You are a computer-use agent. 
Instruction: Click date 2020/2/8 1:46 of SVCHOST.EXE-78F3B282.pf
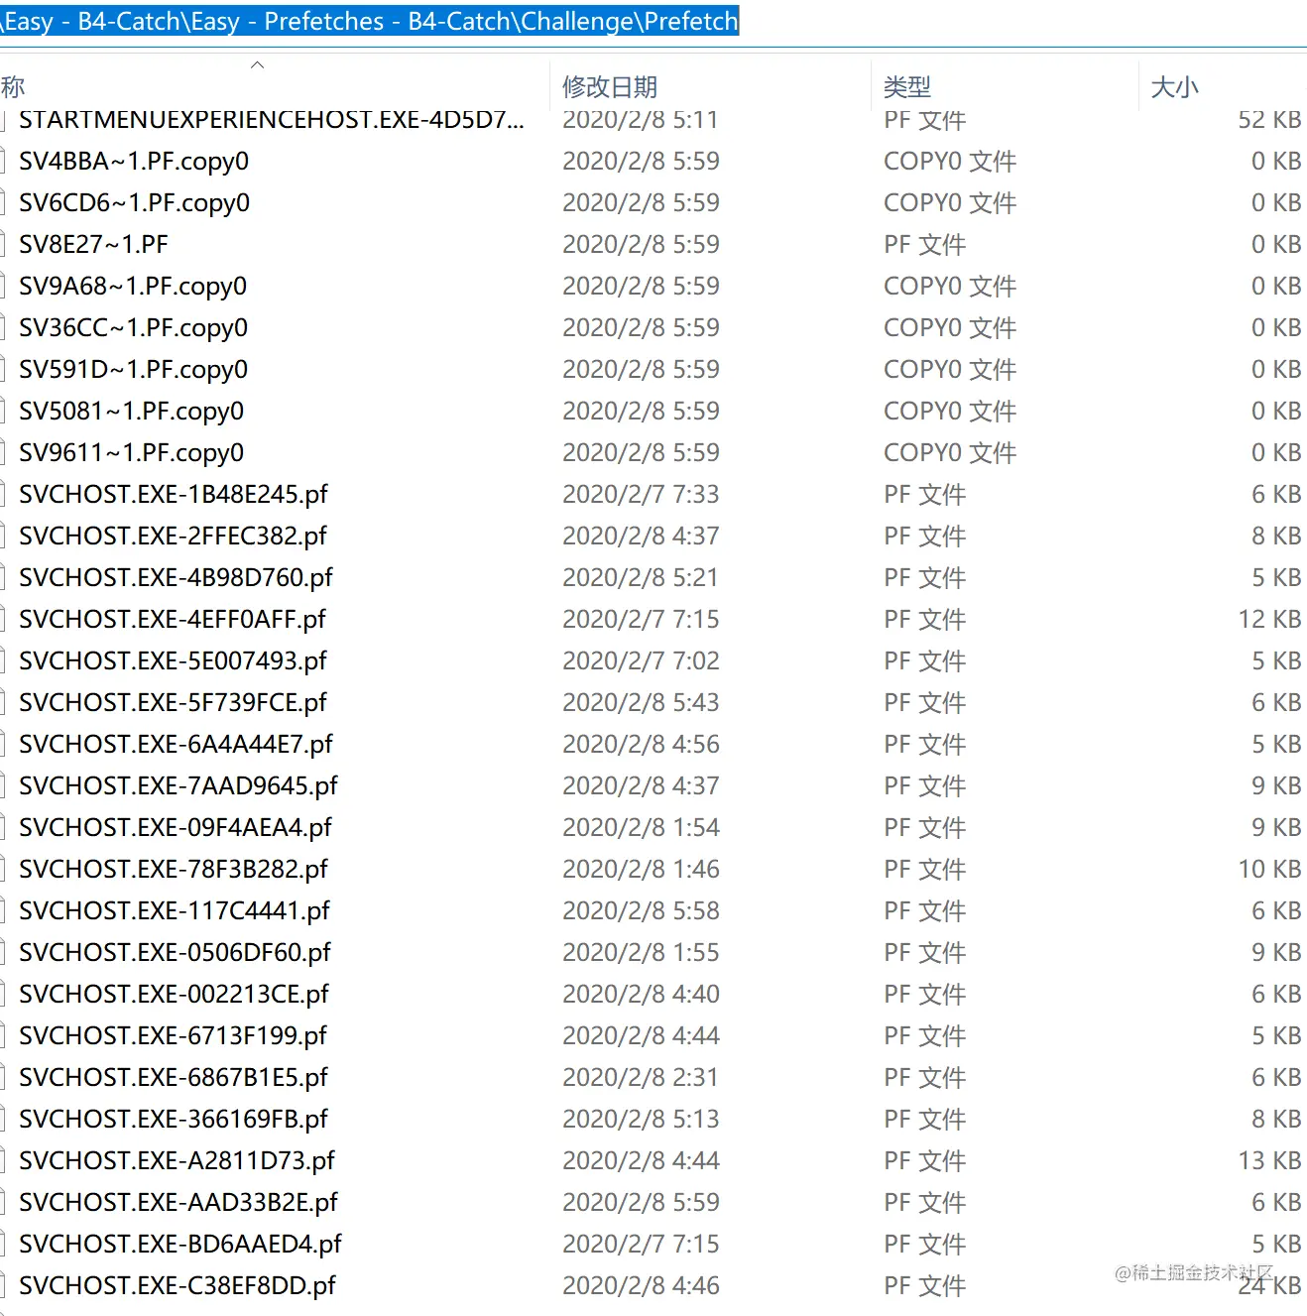641,870
